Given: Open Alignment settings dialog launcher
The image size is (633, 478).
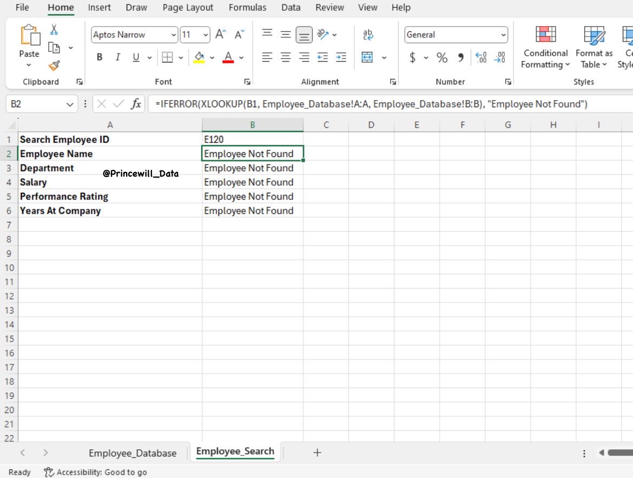Looking at the screenshot, I should point(393,82).
